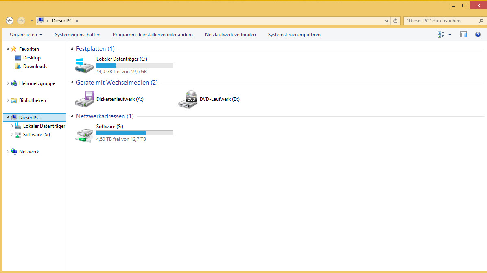Click the Netzwerk icon in tree

[x=14, y=152]
